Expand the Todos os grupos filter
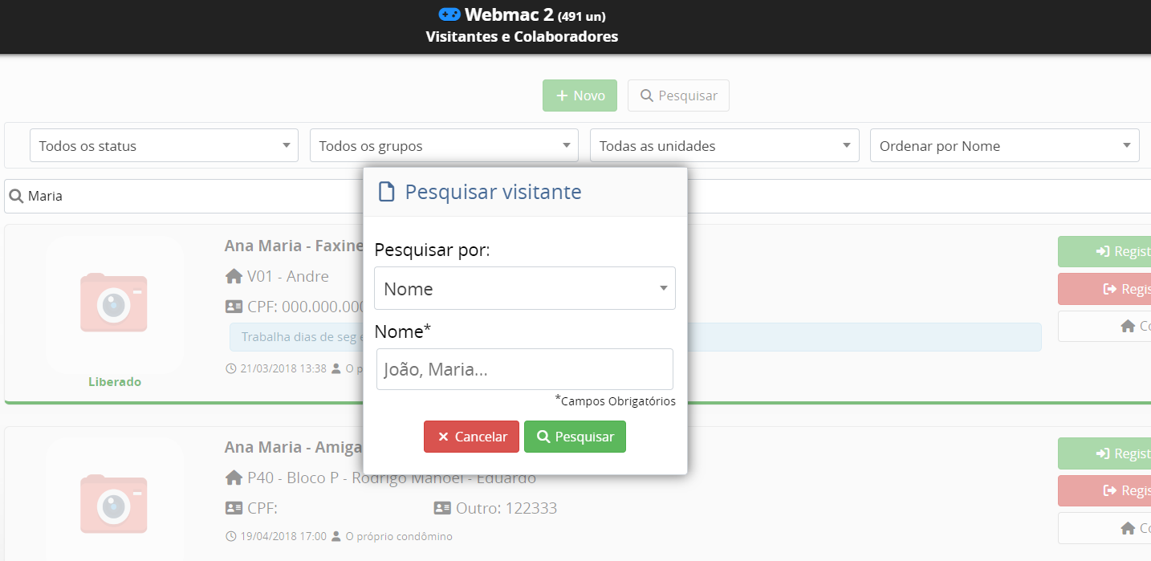 [x=444, y=146]
